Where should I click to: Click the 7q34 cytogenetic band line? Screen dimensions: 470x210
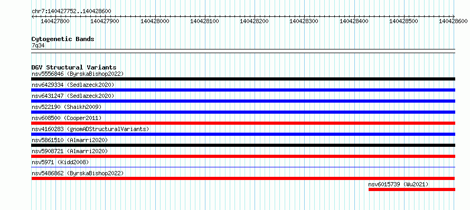coord(243,51)
